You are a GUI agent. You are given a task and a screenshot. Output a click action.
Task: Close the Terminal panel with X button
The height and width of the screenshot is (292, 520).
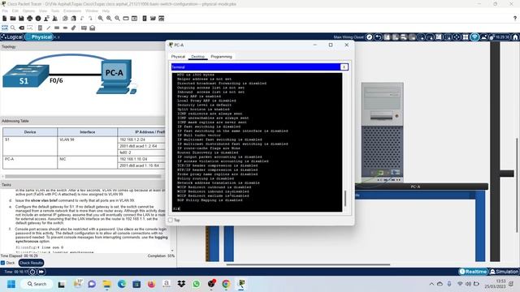coord(344,67)
